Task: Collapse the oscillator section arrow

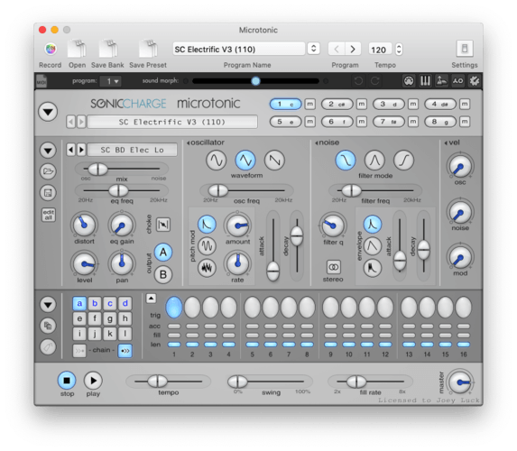Action: pos(189,143)
